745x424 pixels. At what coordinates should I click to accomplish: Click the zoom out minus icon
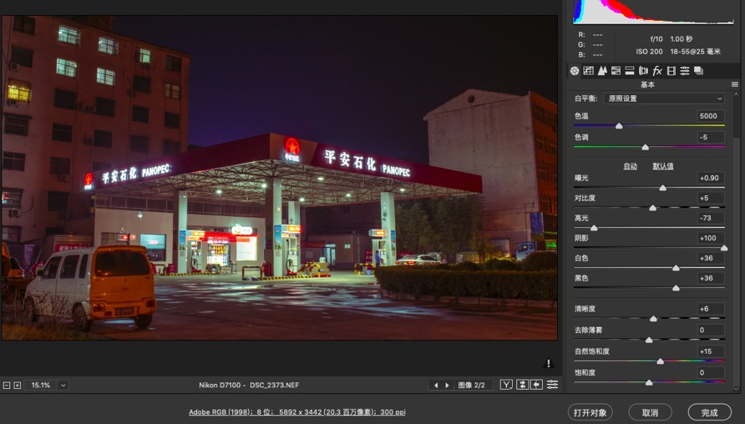[7, 385]
